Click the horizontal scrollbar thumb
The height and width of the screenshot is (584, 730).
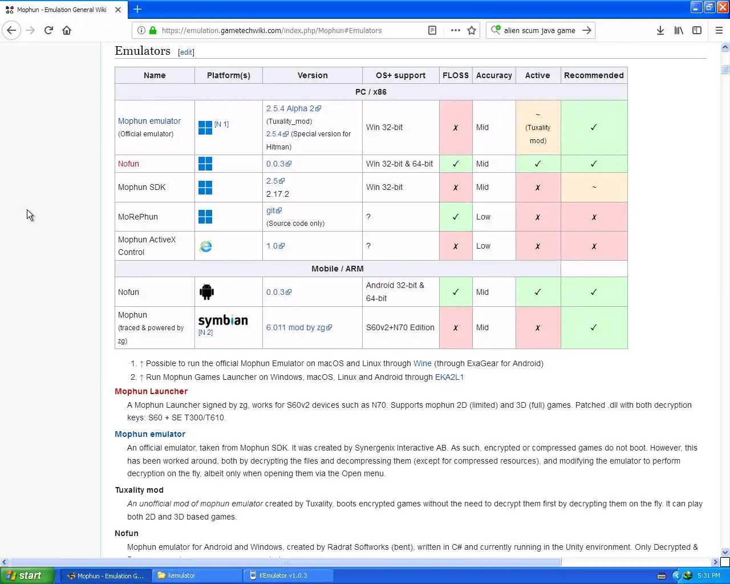point(285,562)
